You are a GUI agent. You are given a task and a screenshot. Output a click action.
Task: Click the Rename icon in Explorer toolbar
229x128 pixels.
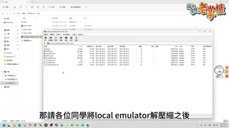coord(32,7)
